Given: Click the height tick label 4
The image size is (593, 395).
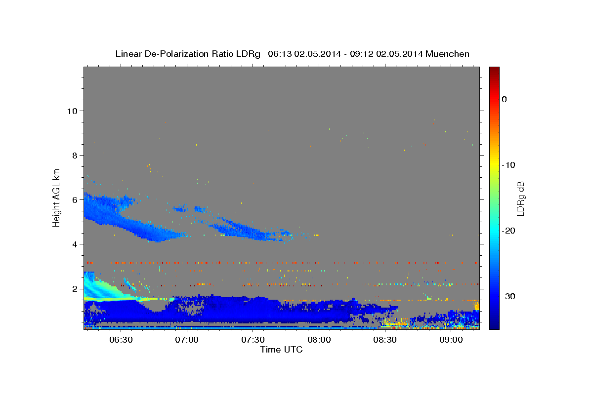Looking at the screenshot, I should pyautogui.click(x=75, y=244).
